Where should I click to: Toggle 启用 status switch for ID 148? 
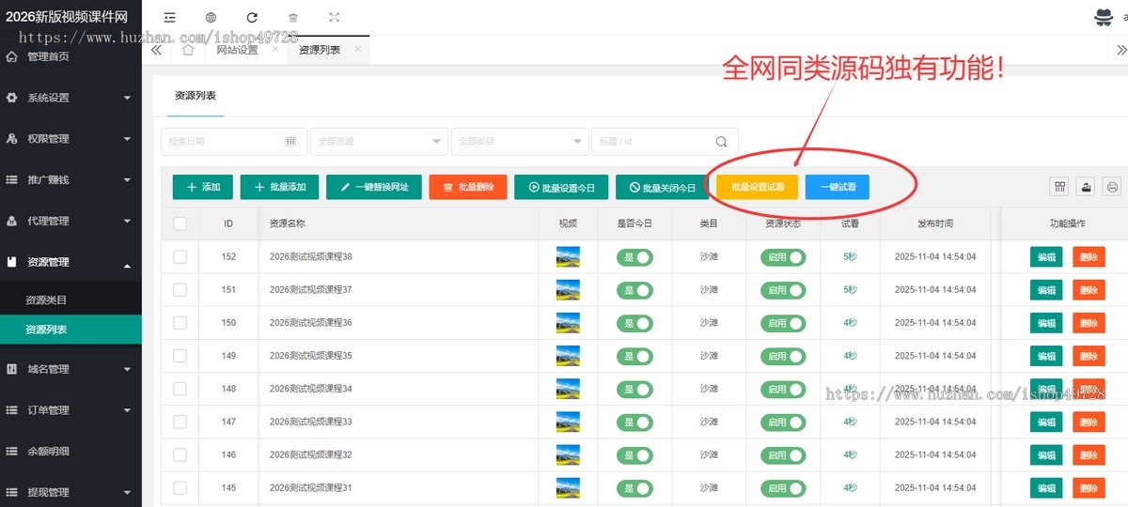pos(783,389)
